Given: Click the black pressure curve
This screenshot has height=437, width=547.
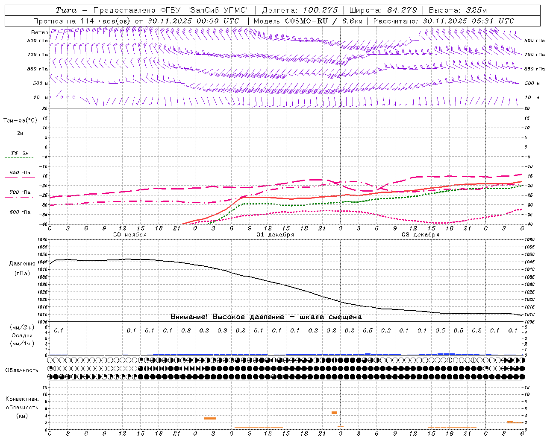Looking at the screenshot, I should 285,286.
